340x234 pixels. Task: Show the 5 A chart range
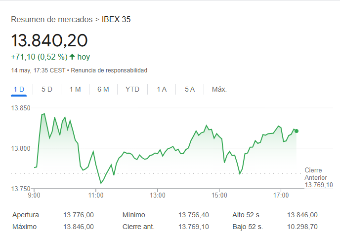tap(190, 89)
